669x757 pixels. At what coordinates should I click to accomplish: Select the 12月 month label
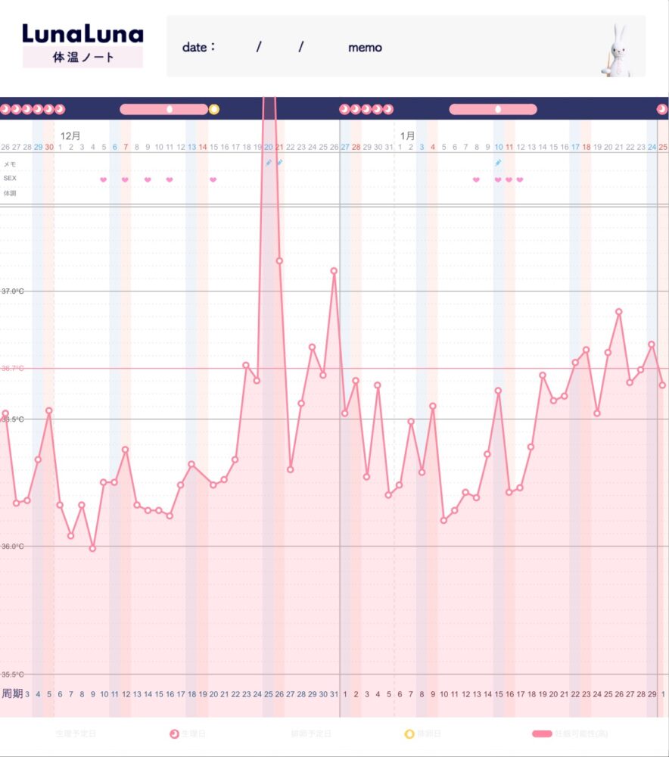click(70, 136)
